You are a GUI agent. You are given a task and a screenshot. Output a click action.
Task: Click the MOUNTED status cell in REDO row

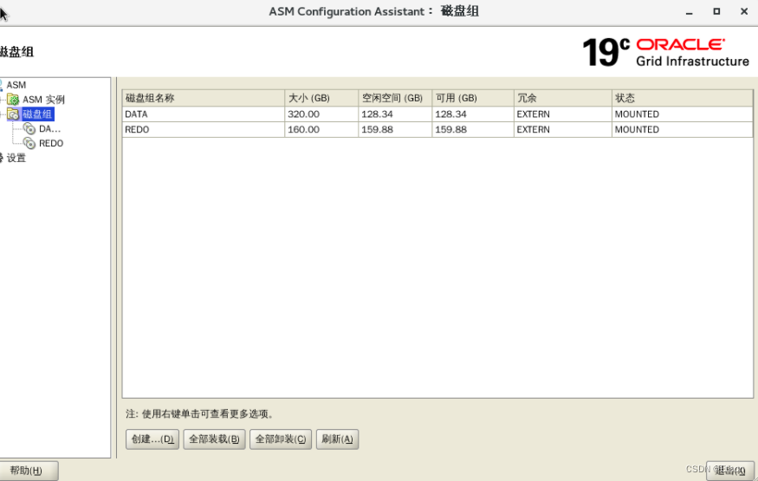pyautogui.click(x=682, y=129)
